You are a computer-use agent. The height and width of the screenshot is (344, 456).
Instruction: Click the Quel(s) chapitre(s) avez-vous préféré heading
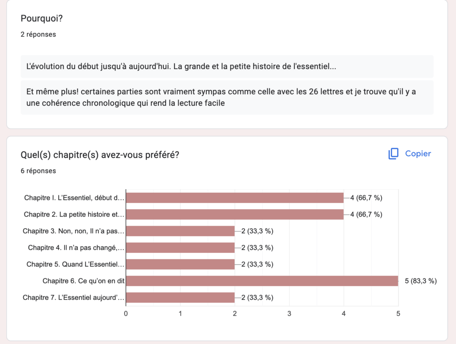point(100,155)
